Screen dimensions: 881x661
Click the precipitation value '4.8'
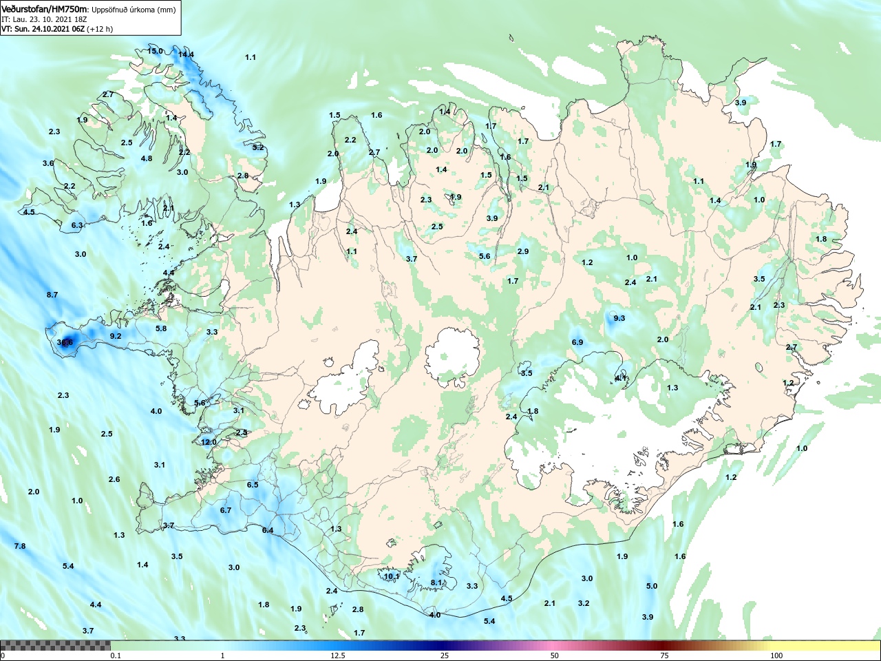pyautogui.click(x=147, y=158)
